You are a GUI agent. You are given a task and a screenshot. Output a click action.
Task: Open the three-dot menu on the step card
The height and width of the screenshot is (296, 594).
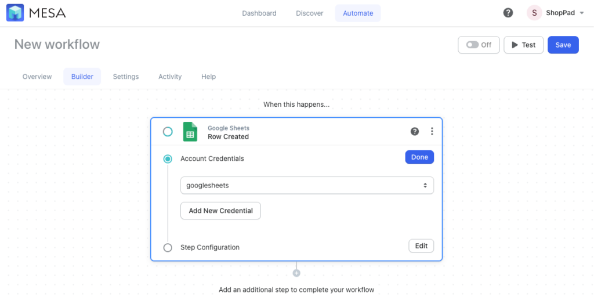point(432,132)
